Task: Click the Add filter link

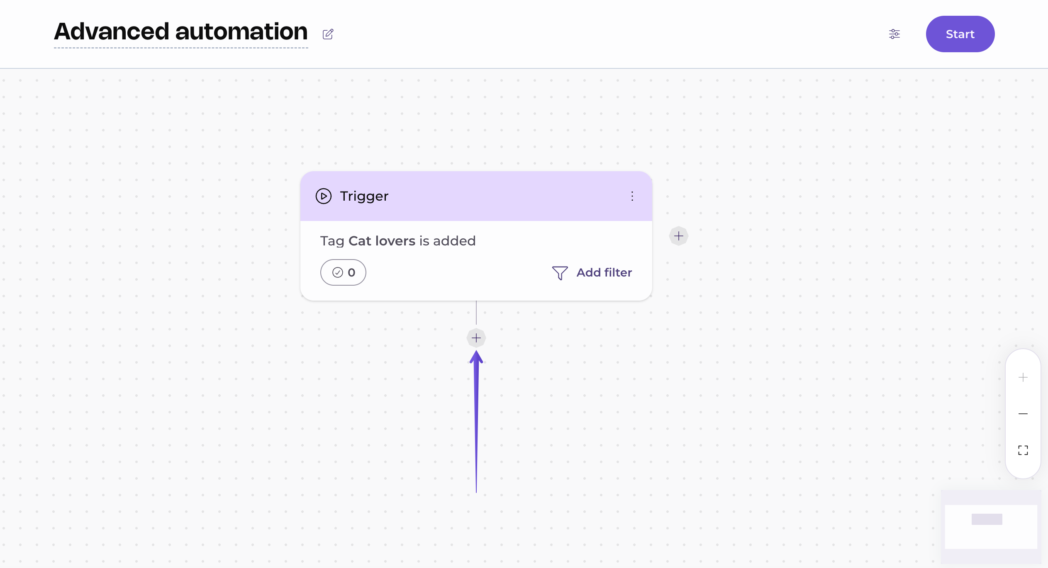Action: pos(604,272)
